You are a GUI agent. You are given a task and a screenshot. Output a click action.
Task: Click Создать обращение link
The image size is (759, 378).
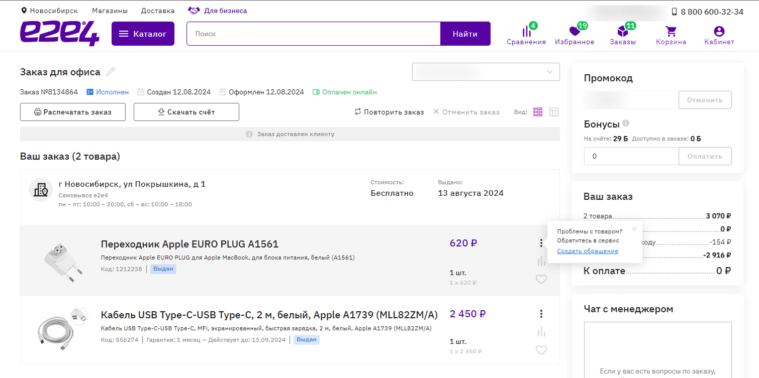click(588, 251)
